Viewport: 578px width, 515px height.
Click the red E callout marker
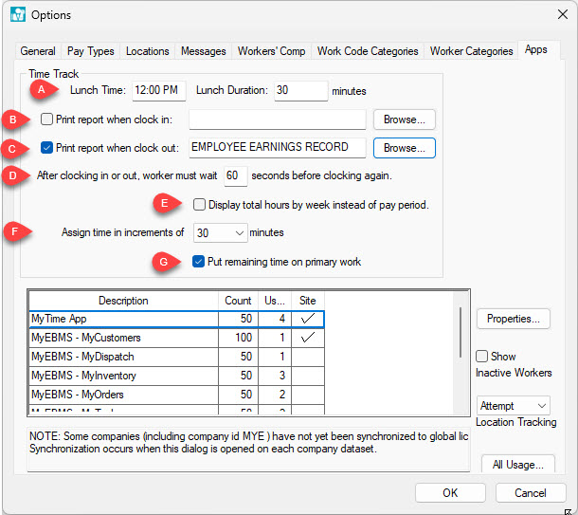(x=166, y=204)
